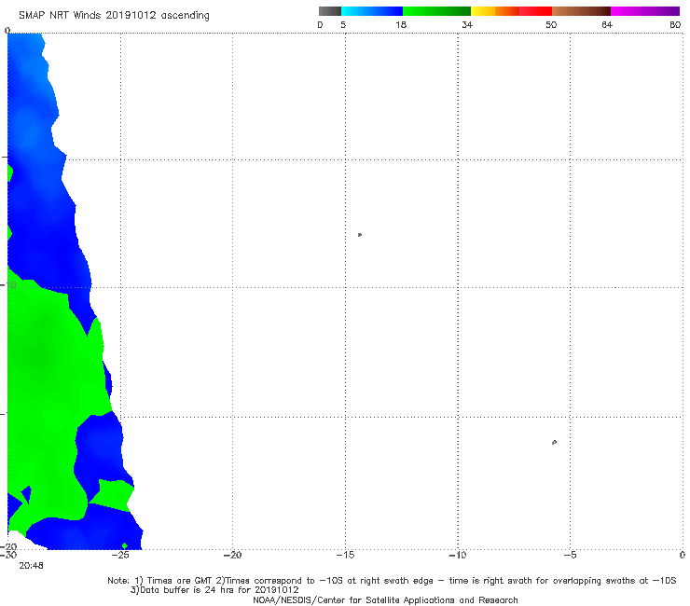Click the longitude axis label "-25"
This screenshot has width=690, height=606.
pos(120,555)
